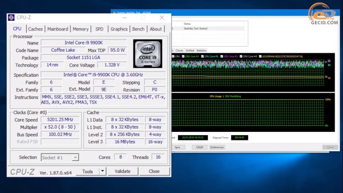The image size is (343, 193).
Task: Click the Close button in CPU-Z
Action: (154, 172)
